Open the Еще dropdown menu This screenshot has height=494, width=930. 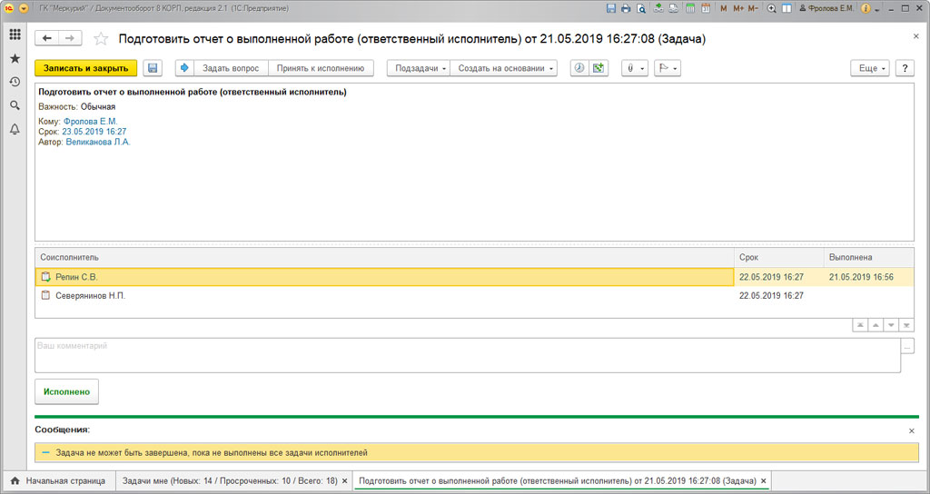click(x=871, y=68)
